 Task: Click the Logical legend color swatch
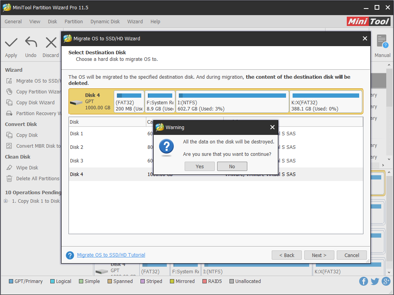point(52,281)
